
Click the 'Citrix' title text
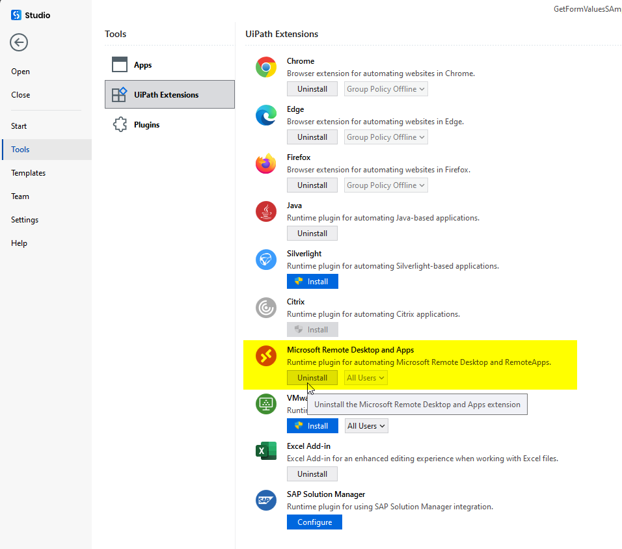[295, 302]
